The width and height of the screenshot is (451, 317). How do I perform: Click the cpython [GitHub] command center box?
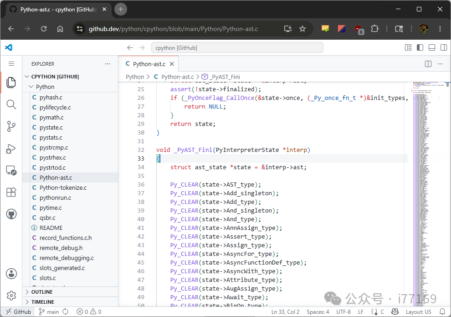pos(237,47)
